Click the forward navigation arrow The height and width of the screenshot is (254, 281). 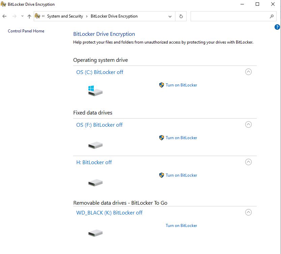(14, 16)
